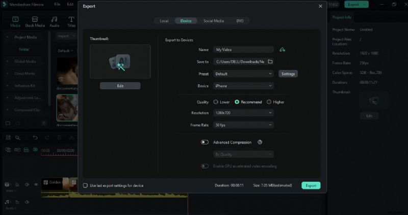Viewport: 408px width, 215px height.
Task: Click the undo arrow in timeline toolbar
Action: [35, 137]
